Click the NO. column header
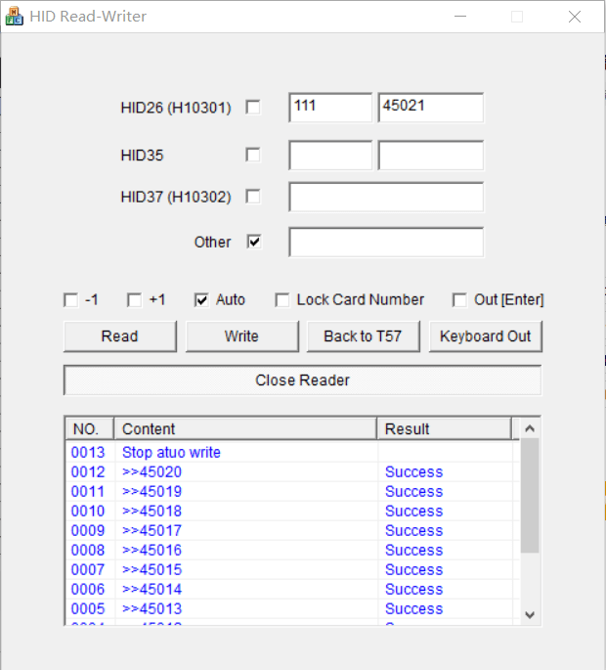Viewport: 606px width, 670px height. [90, 428]
